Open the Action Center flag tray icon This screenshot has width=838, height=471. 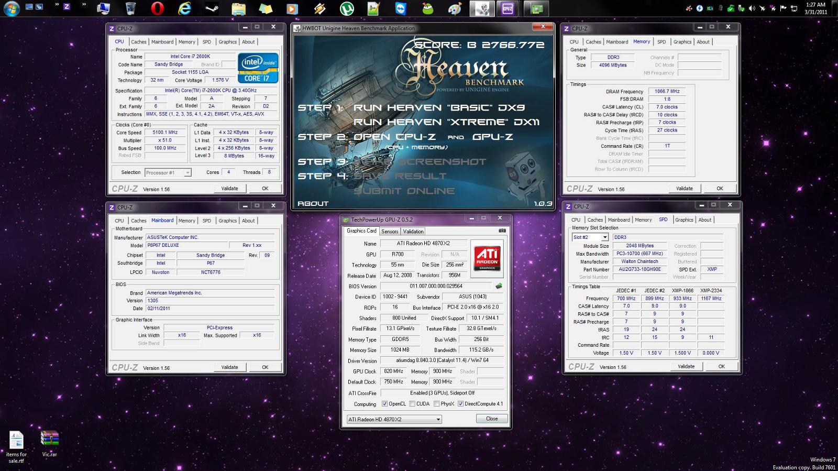(x=784, y=8)
